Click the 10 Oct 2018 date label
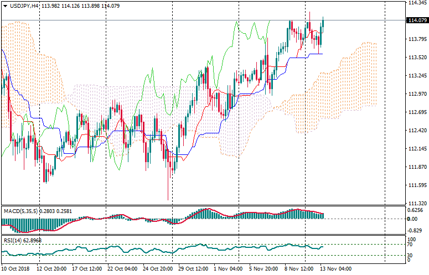The image size is (429, 275). pyautogui.click(x=17, y=269)
